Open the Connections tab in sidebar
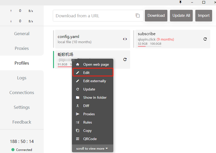 [x=22, y=93]
